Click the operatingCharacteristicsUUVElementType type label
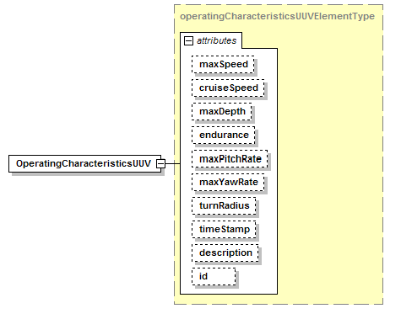The image size is (401, 319). (x=277, y=16)
